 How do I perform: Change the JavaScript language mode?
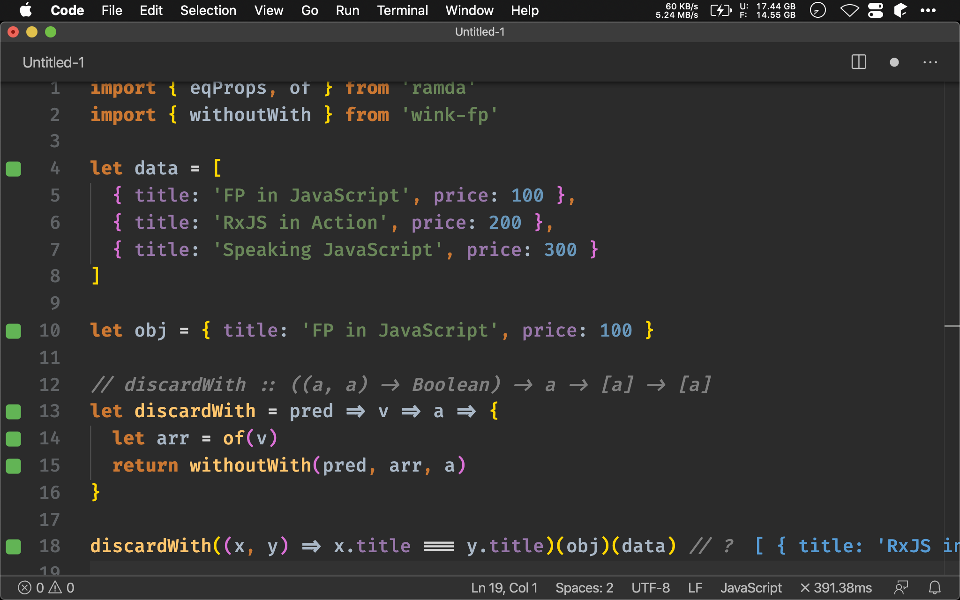click(x=751, y=588)
